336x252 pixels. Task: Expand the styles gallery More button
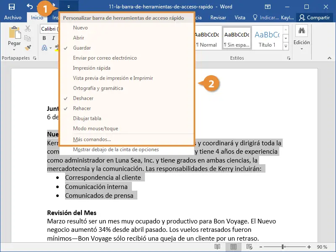point(286,46)
